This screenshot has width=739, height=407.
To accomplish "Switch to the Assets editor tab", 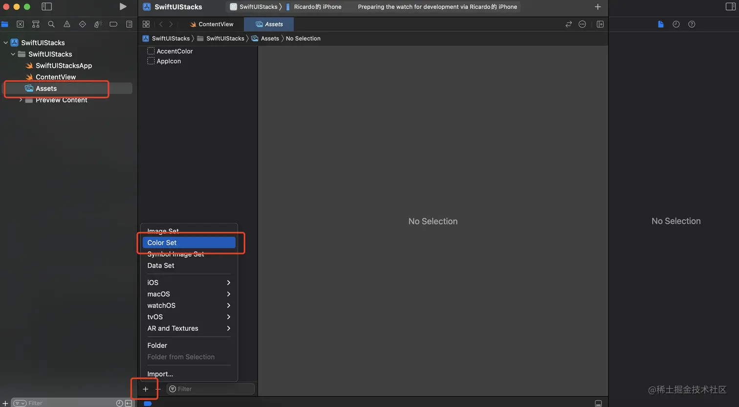I will 269,24.
